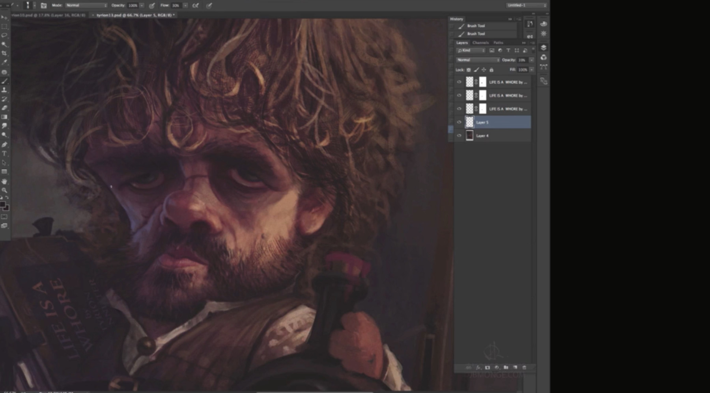This screenshot has height=393, width=710.
Task: Switch to the Channels tab
Action: [x=480, y=43]
